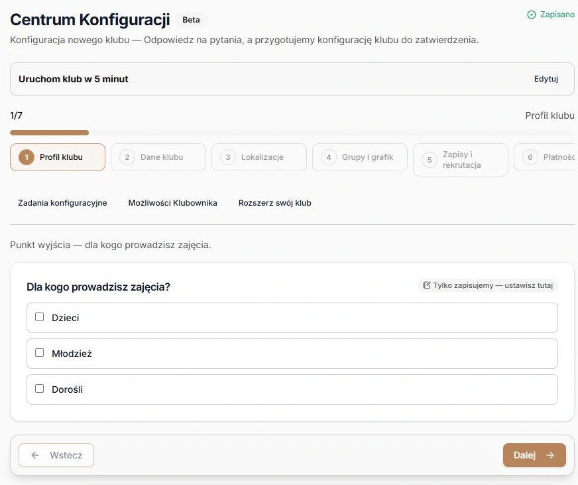
Task: Click step number 4 circle icon
Action: [x=329, y=158]
